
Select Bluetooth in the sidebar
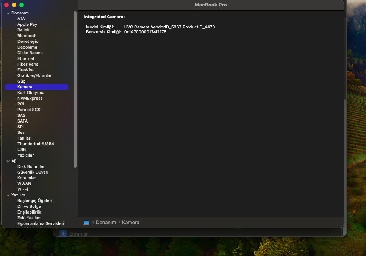(27, 36)
